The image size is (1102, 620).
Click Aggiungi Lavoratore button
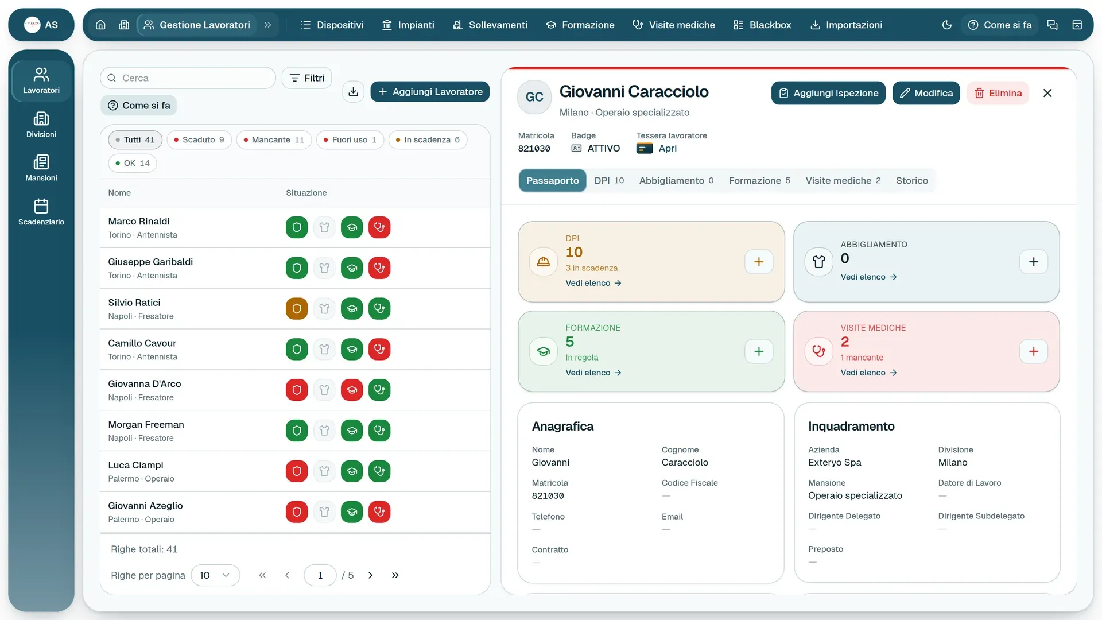(430, 92)
